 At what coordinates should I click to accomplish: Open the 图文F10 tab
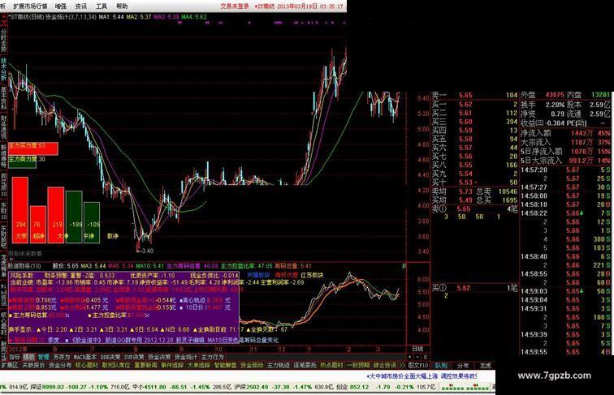click(x=418, y=365)
